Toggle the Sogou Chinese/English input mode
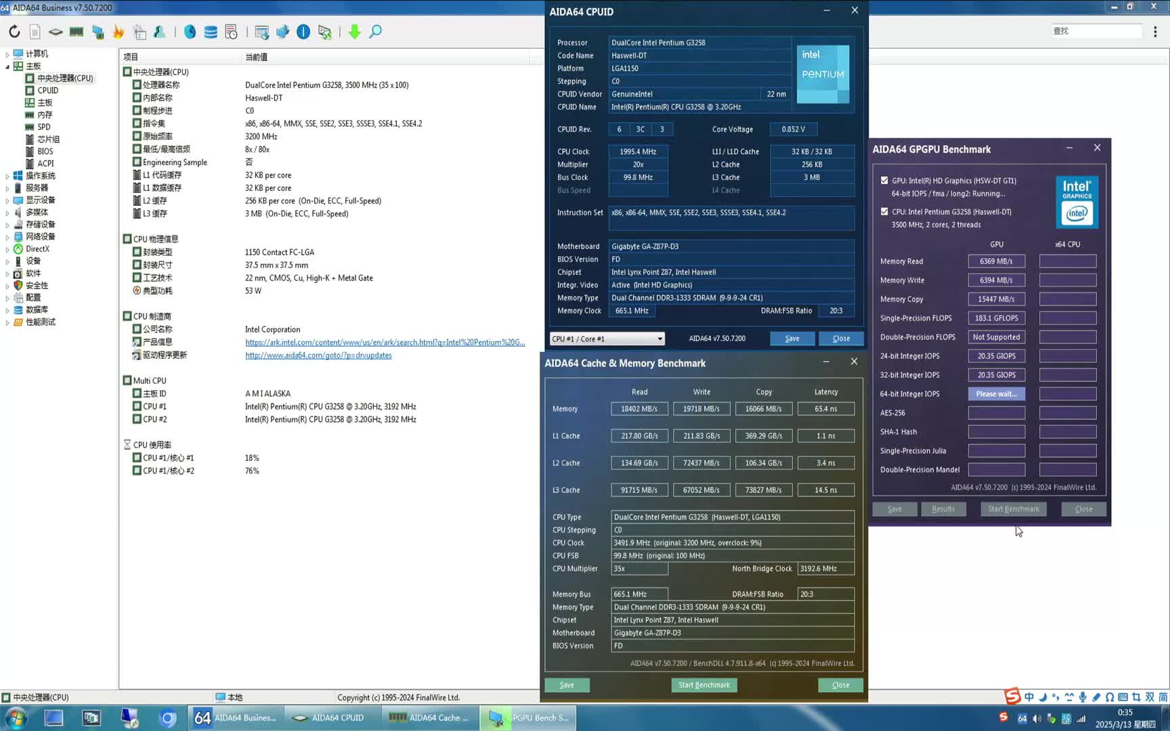1170x731 pixels. tap(1029, 696)
